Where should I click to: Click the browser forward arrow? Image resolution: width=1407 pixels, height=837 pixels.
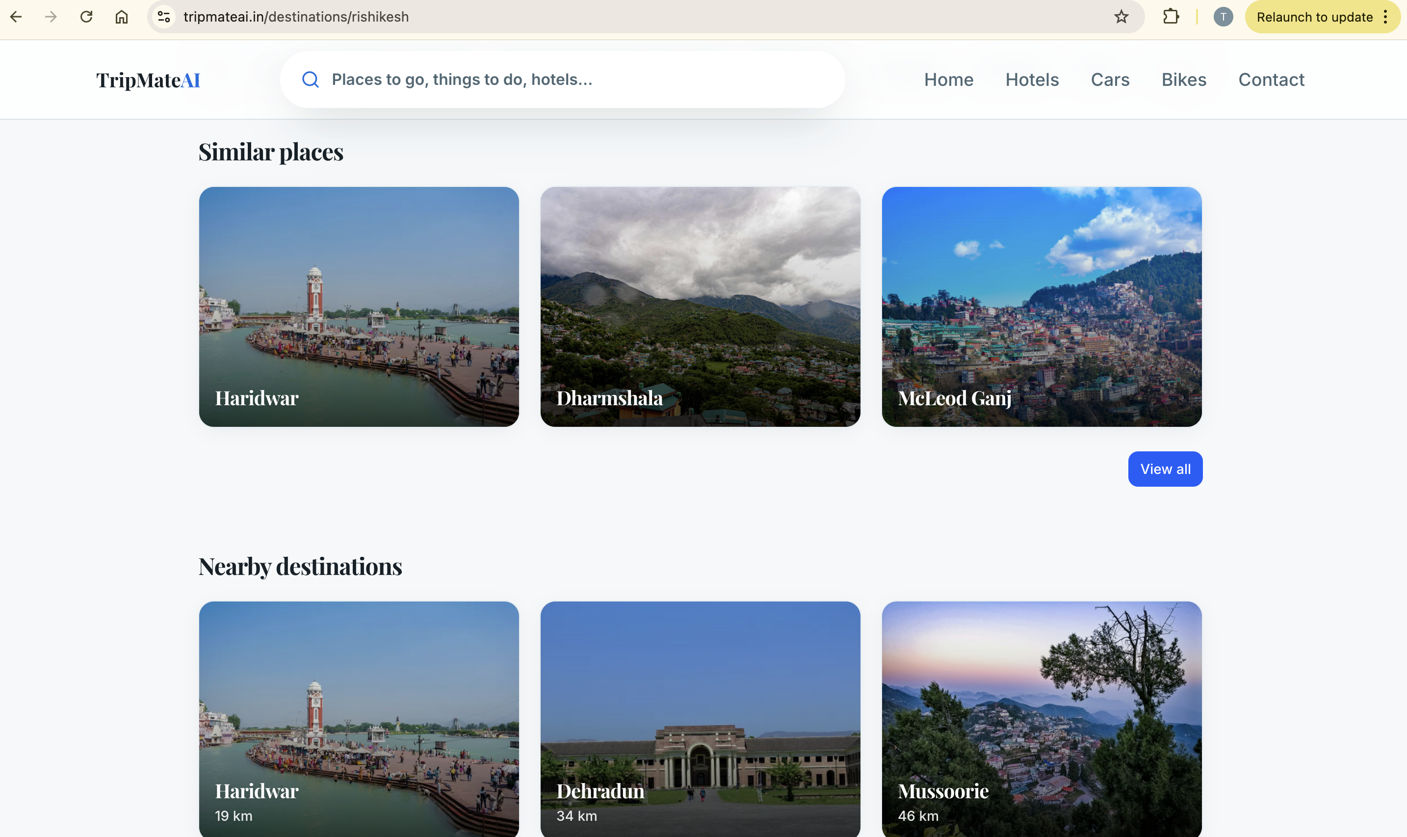tap(52, 16)
